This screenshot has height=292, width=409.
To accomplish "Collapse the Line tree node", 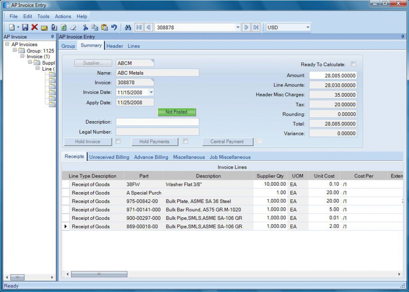I will click(x=38, y=68).
